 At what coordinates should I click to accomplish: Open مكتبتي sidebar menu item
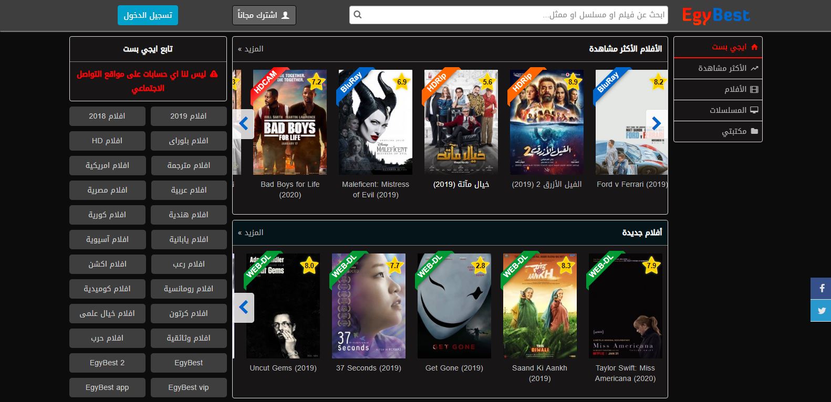pyautogui.click(x=718, y=131)
